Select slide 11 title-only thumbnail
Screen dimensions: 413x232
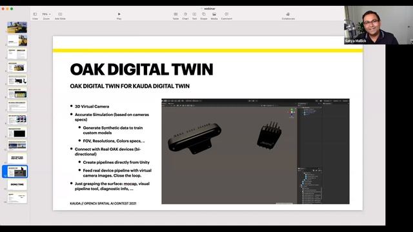17,159
